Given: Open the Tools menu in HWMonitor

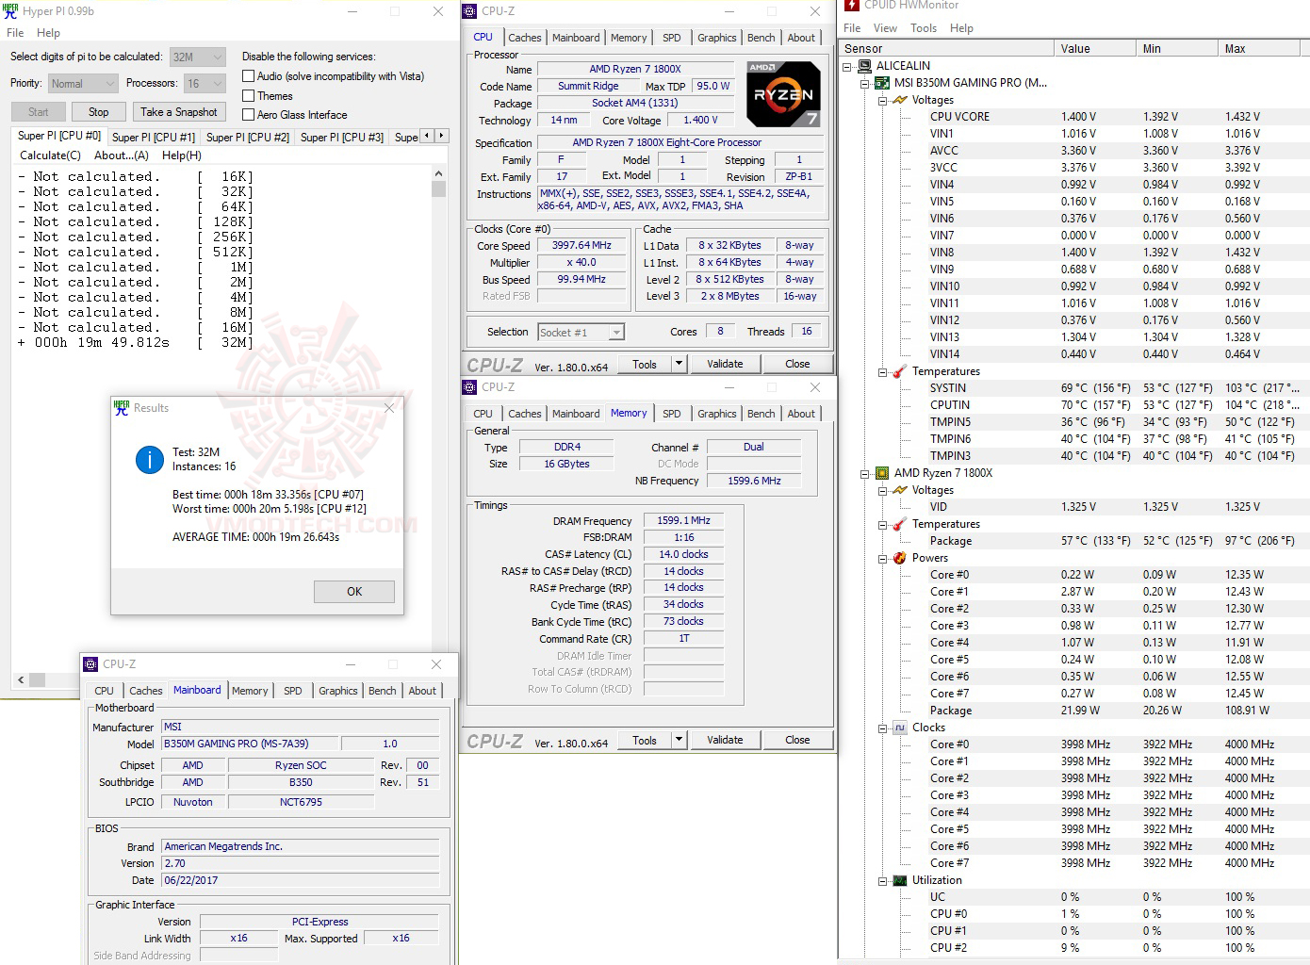Looking at the screenshot, I should pyautogui.click(x=924, y=28).
